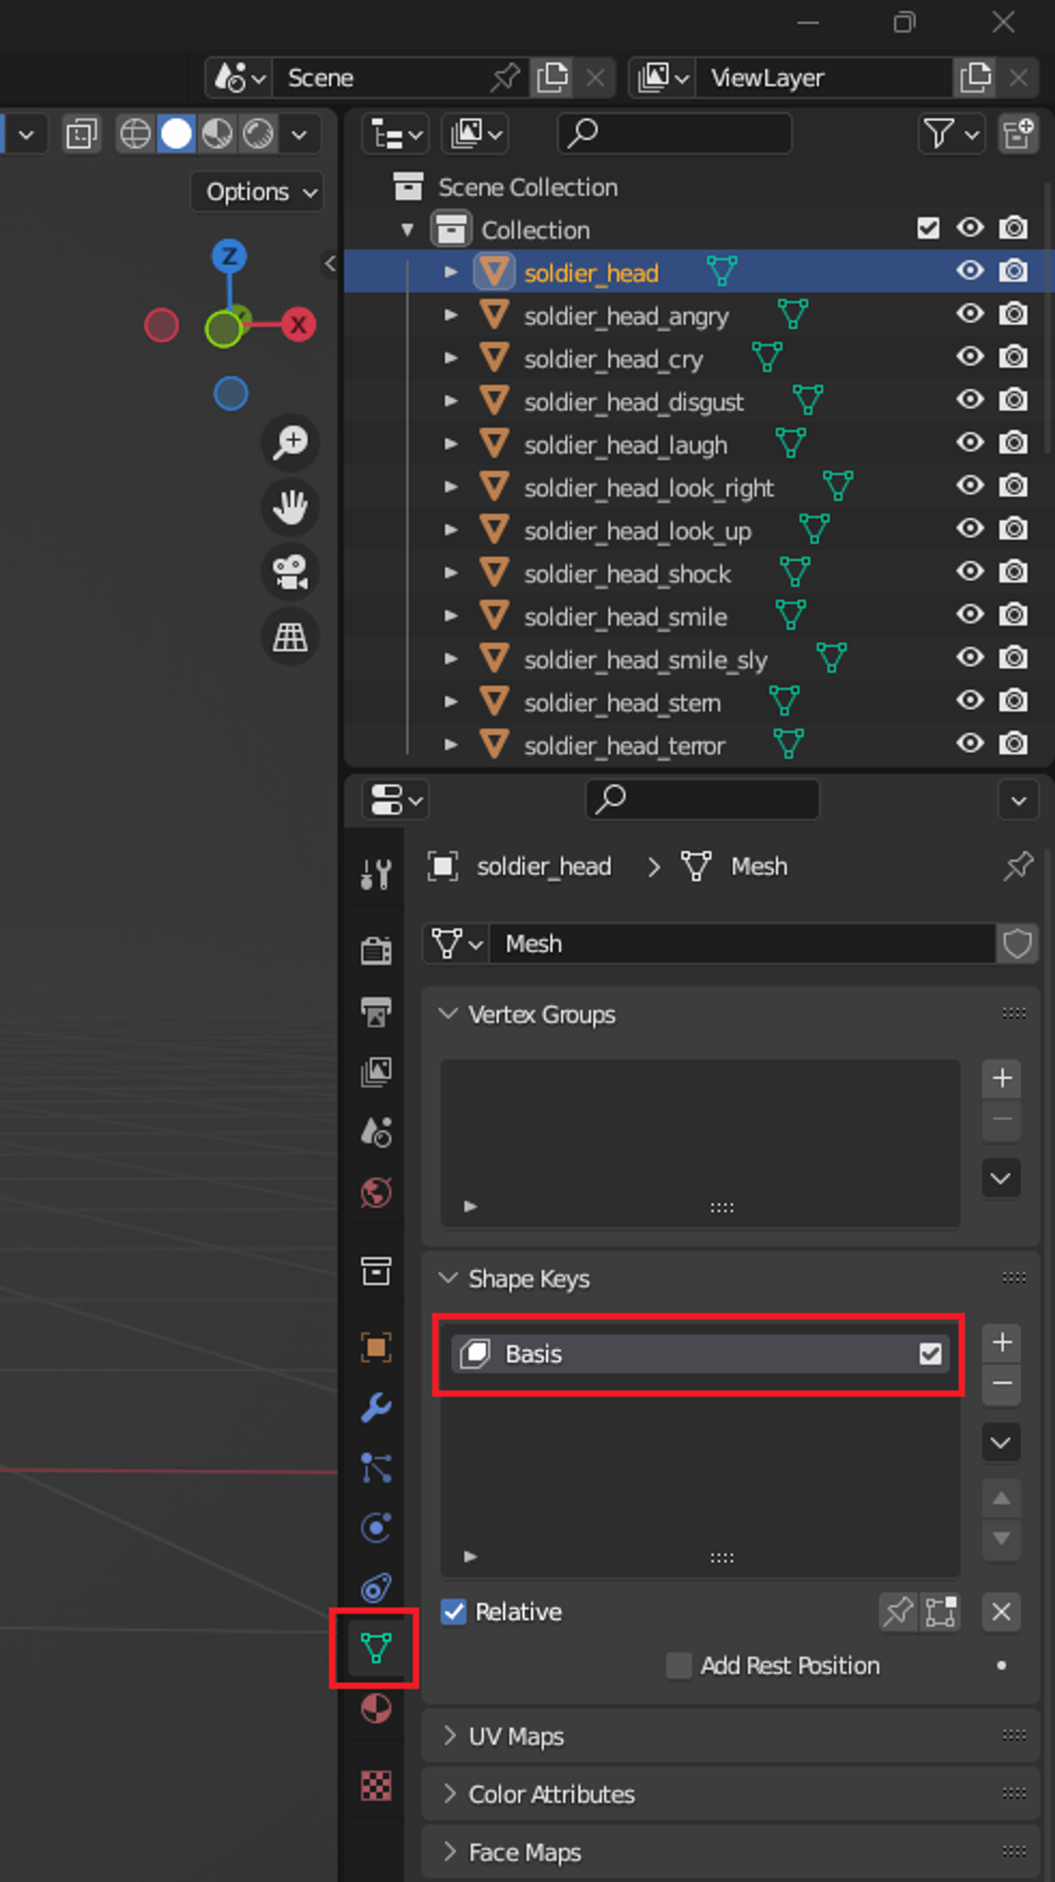Click the properties editor search field

point(702,799)
